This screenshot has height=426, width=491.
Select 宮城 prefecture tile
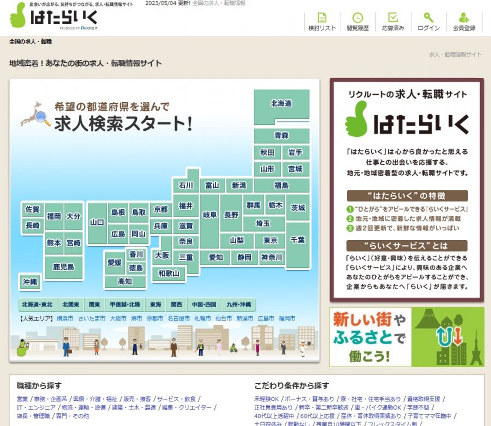(x=295, y=169)
